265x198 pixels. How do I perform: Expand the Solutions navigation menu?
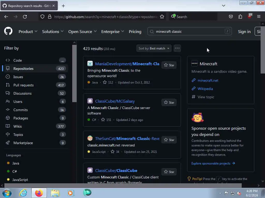(x=53, y=31)
